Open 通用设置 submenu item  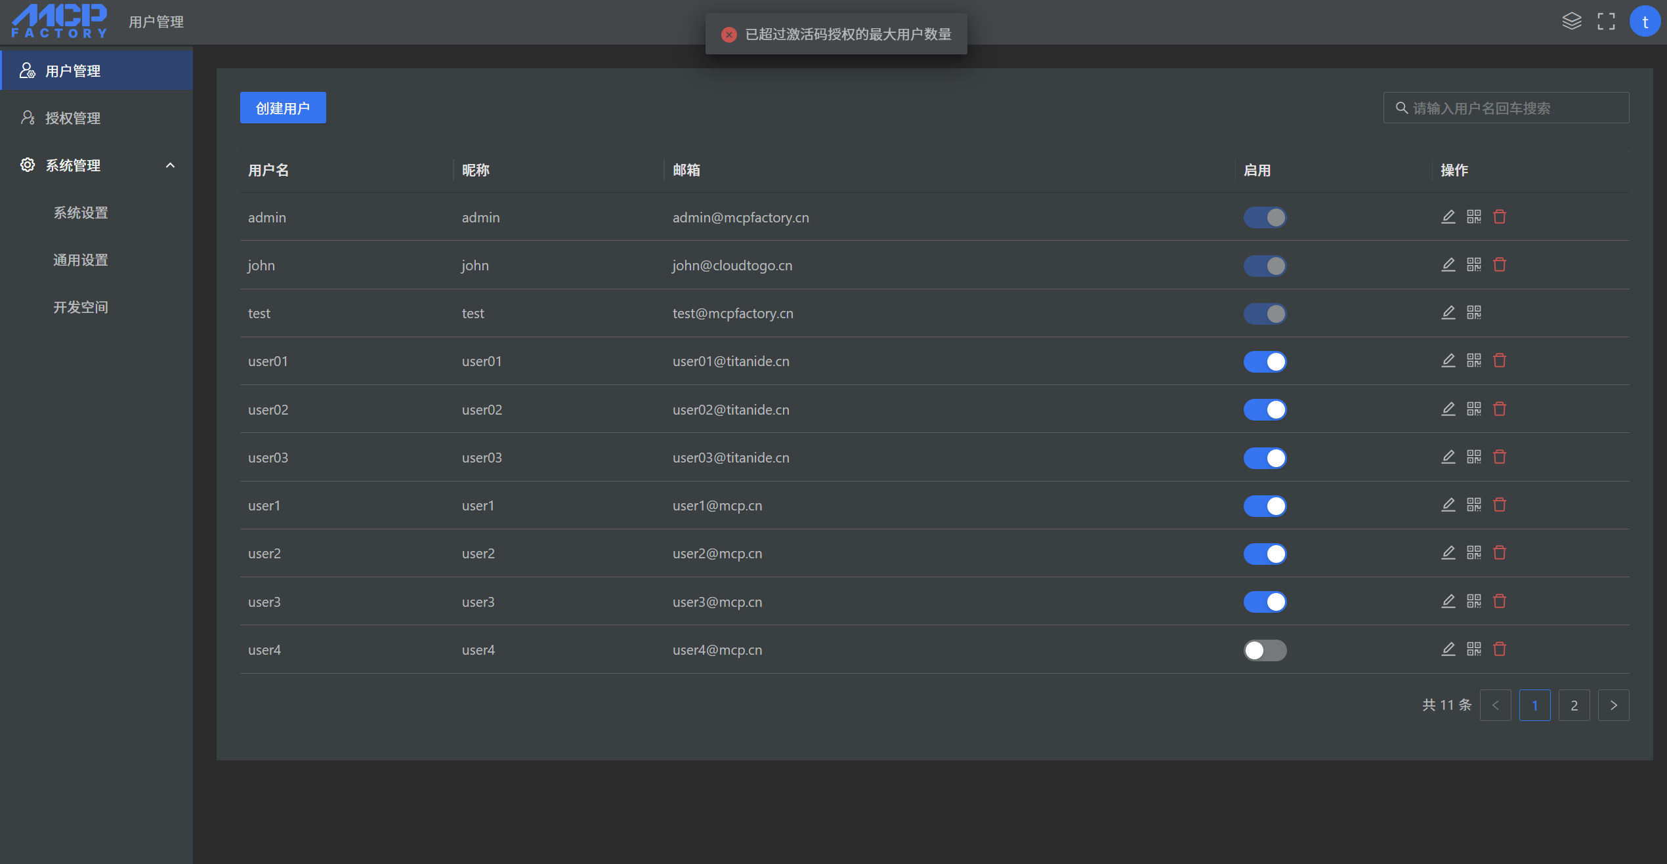[80, 260]
